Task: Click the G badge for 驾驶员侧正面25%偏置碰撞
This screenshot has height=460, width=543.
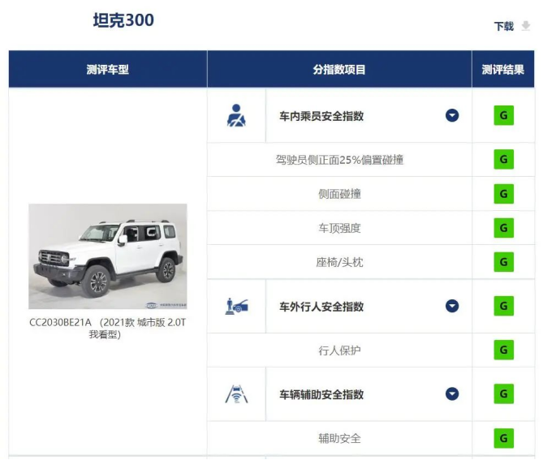Action: click(x=503, y=160)
